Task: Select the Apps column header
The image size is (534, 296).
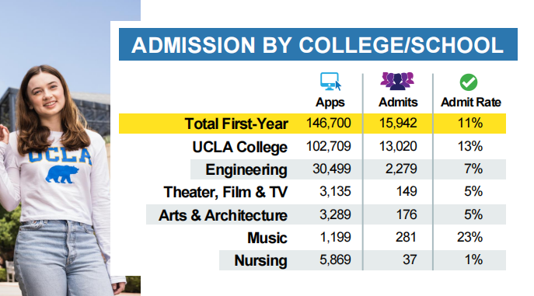Action: click(330, 102)
